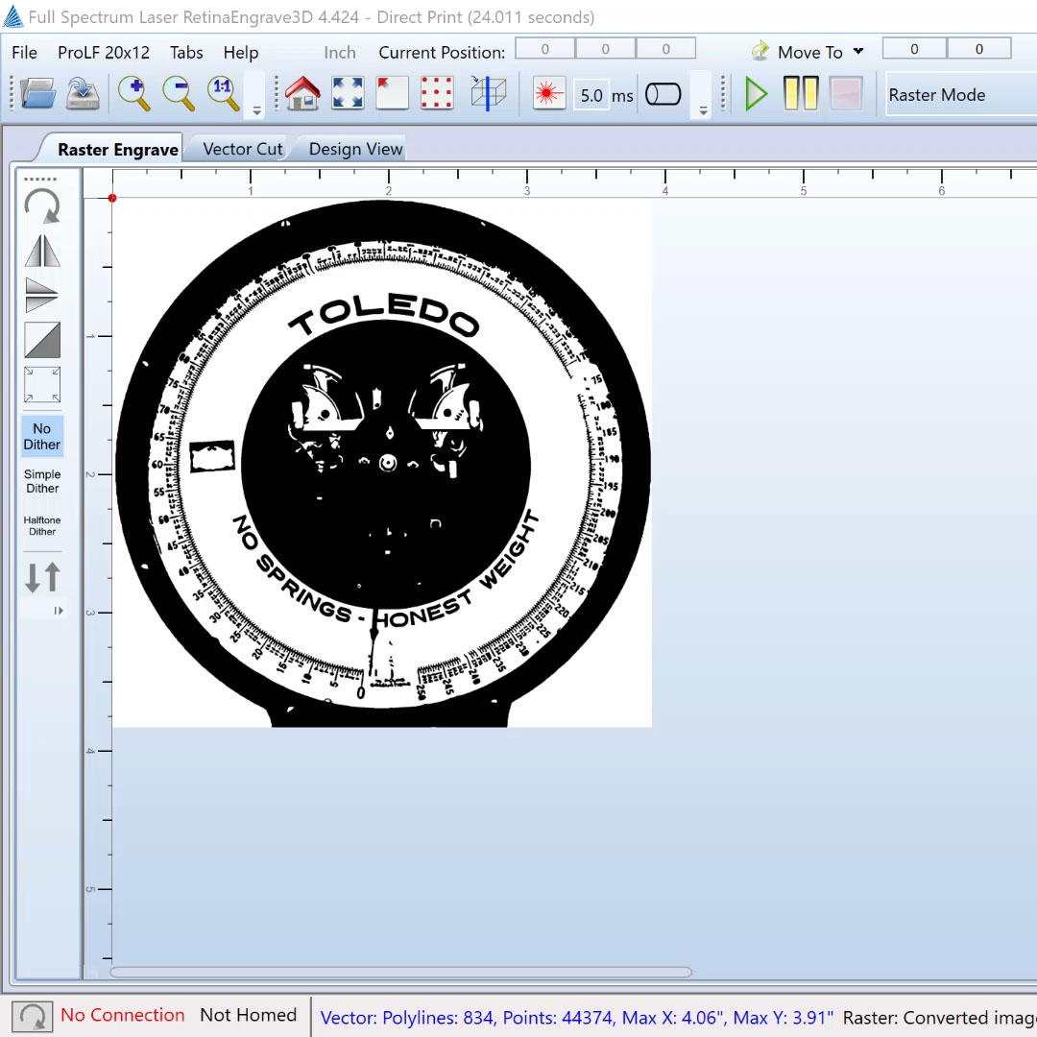This screenshot has height=1037, width=1037.
Task: Home the laser with house icon
Action: pyautogui.click(x=302, y=93)
